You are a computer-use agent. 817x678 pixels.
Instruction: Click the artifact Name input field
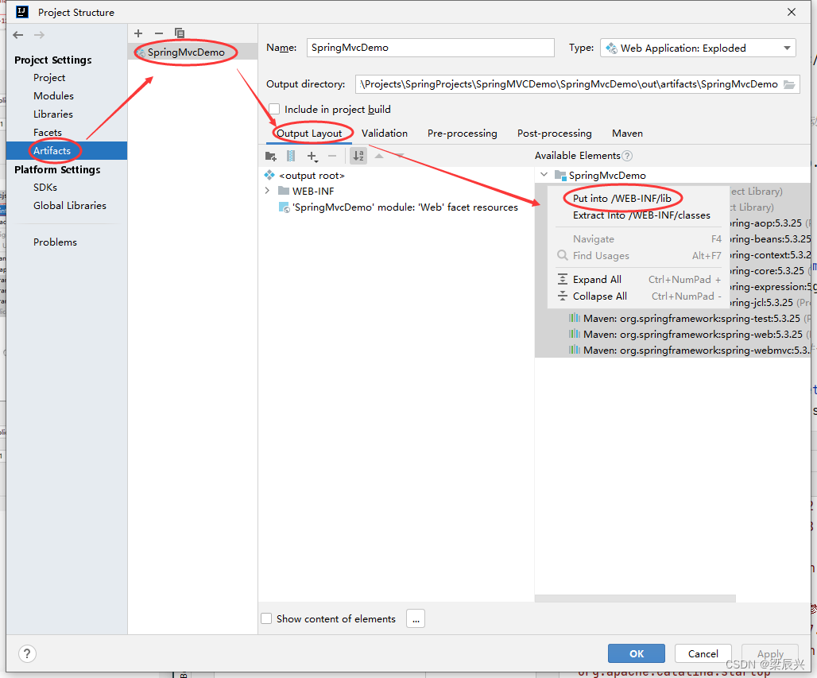(x=431, y=48)
